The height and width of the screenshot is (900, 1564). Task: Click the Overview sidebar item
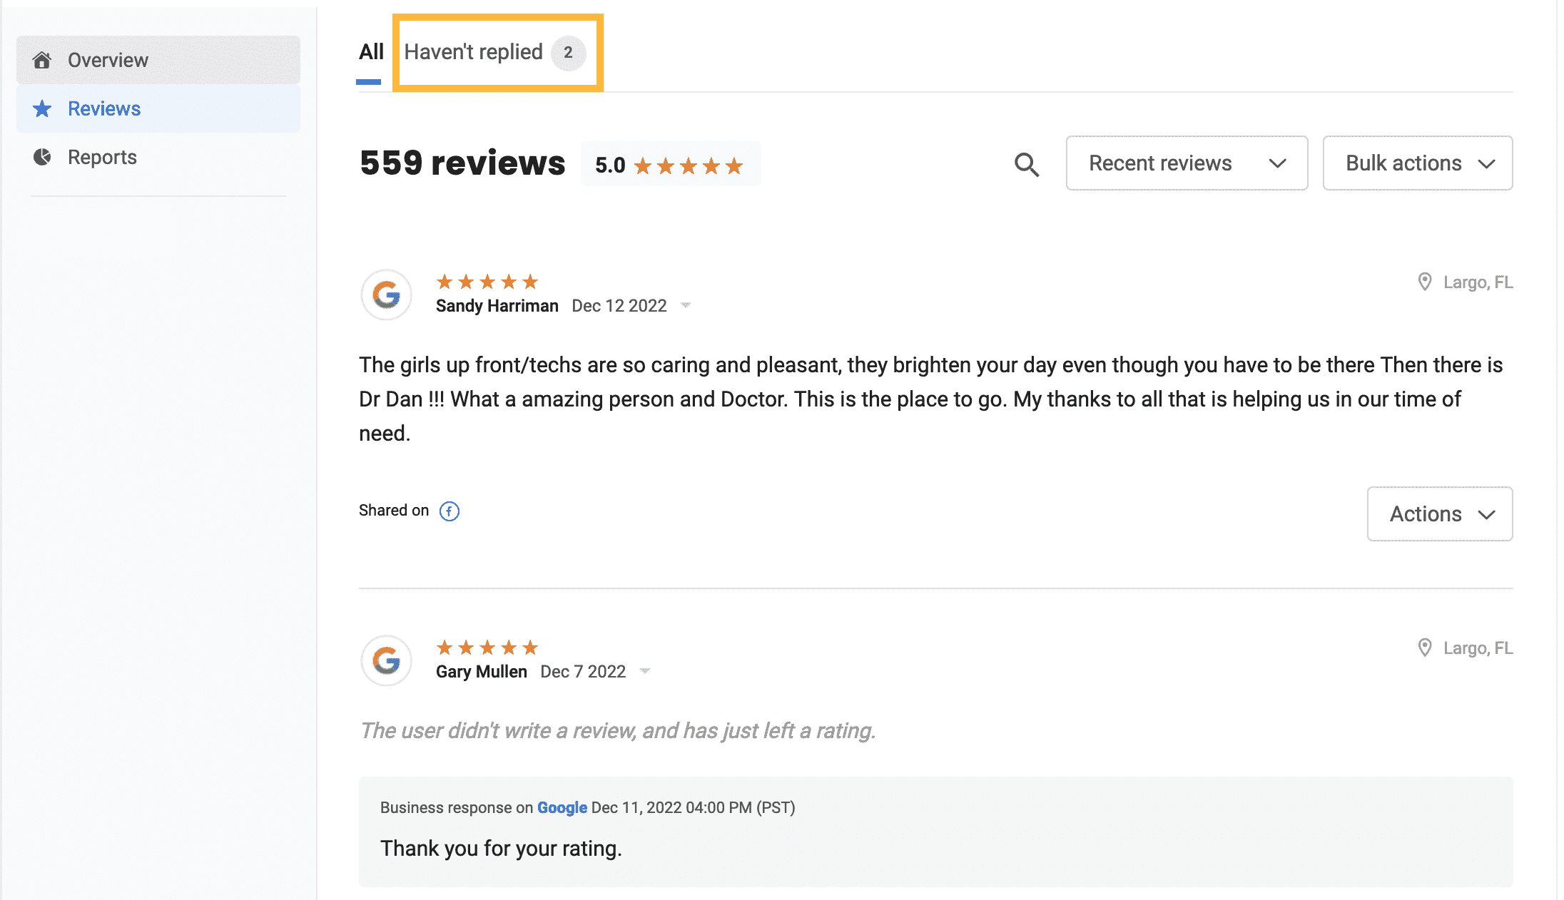(x=158, y=60)
